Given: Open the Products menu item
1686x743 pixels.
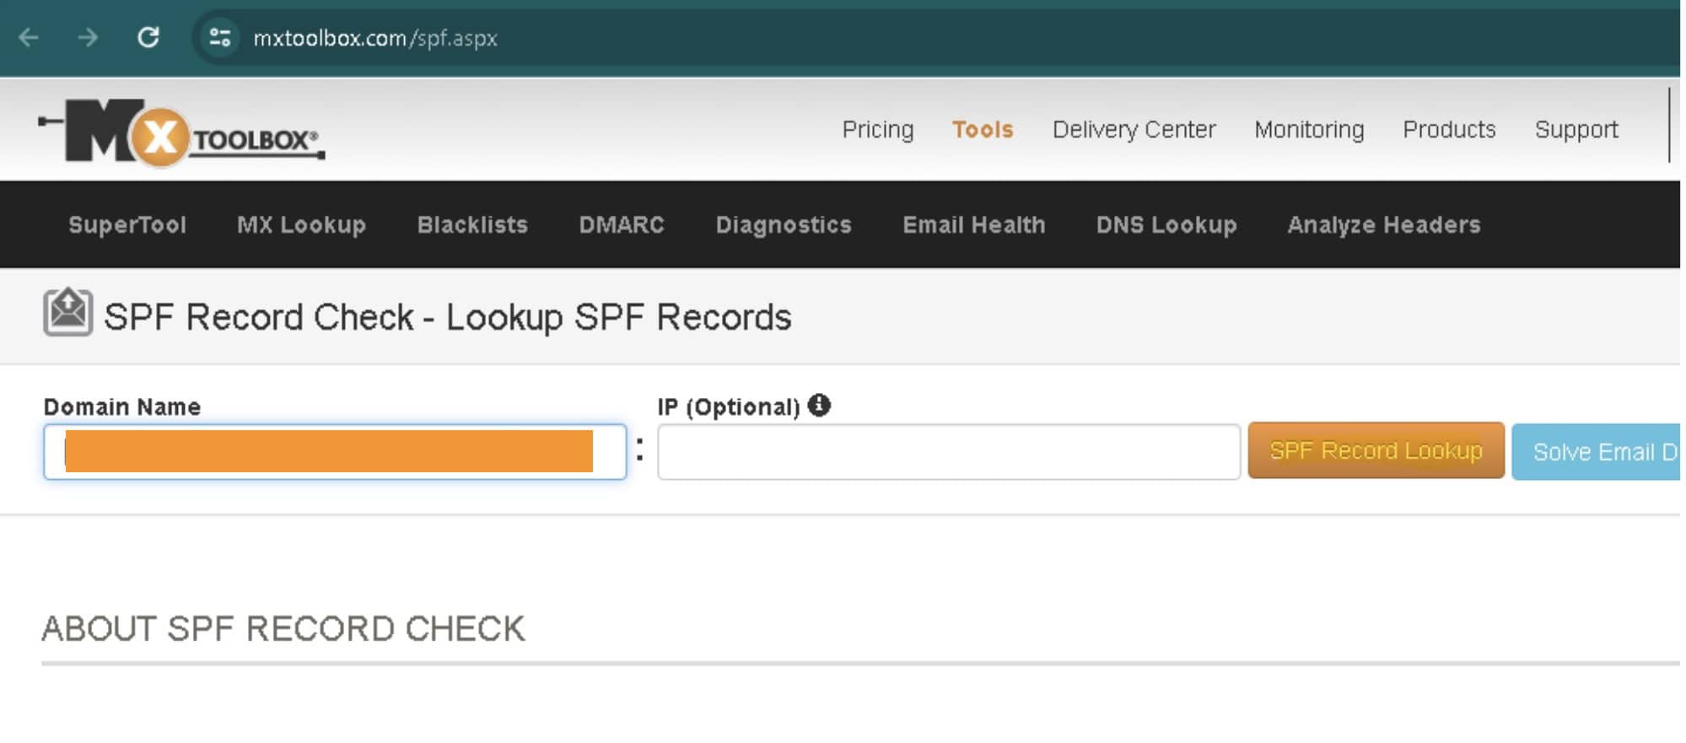Looking at the screenshot, I should (1449, 129).
